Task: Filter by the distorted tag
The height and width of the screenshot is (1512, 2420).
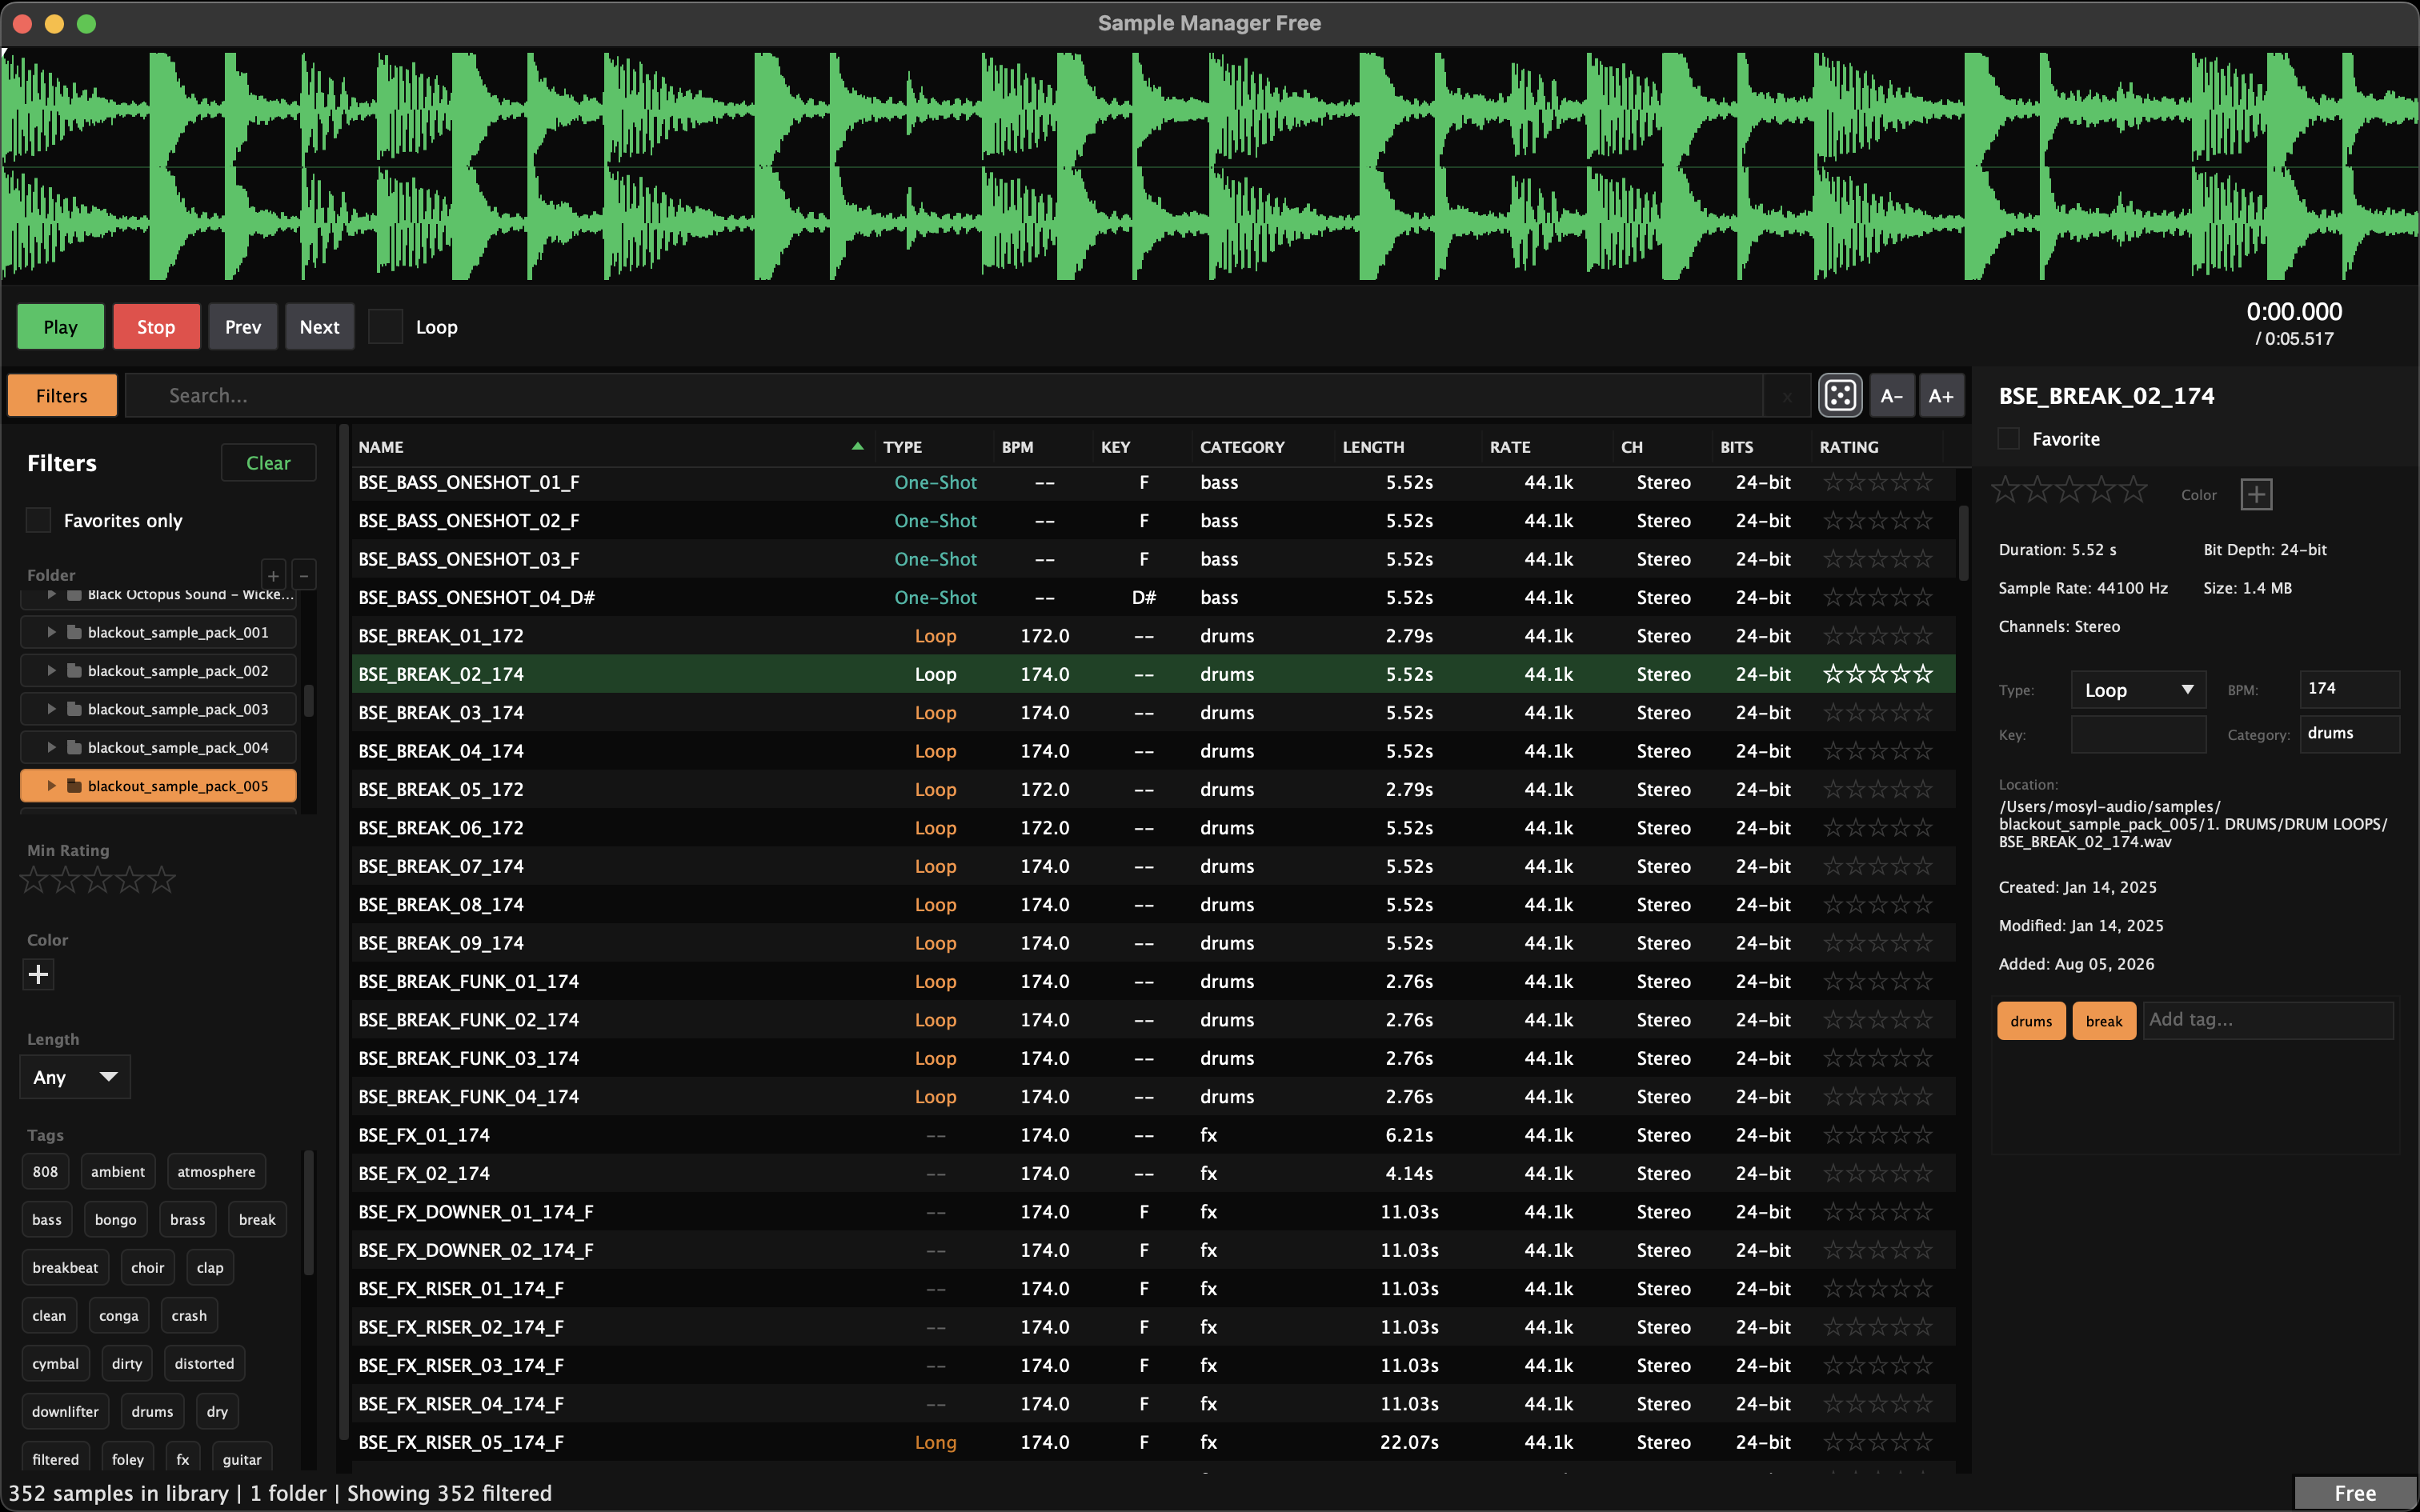Action: click(x=204, y=1363)
